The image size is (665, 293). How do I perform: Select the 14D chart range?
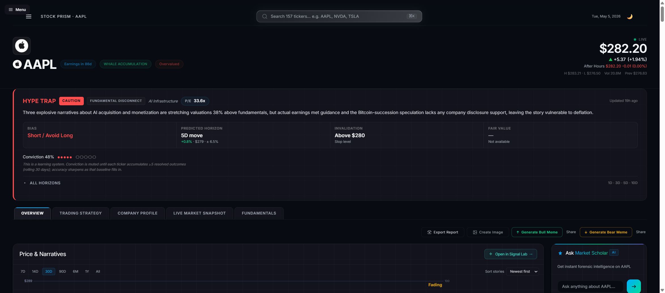pyautogui.click(x=35, y=272)
